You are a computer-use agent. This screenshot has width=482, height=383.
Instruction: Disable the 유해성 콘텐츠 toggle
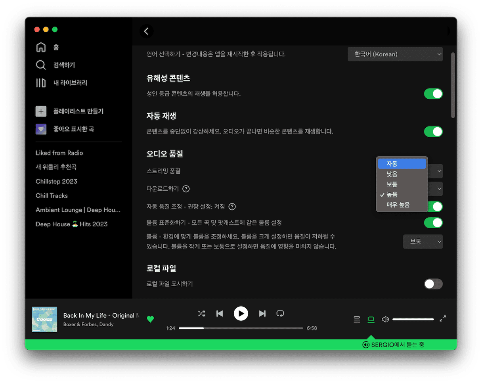click(433, 94)
